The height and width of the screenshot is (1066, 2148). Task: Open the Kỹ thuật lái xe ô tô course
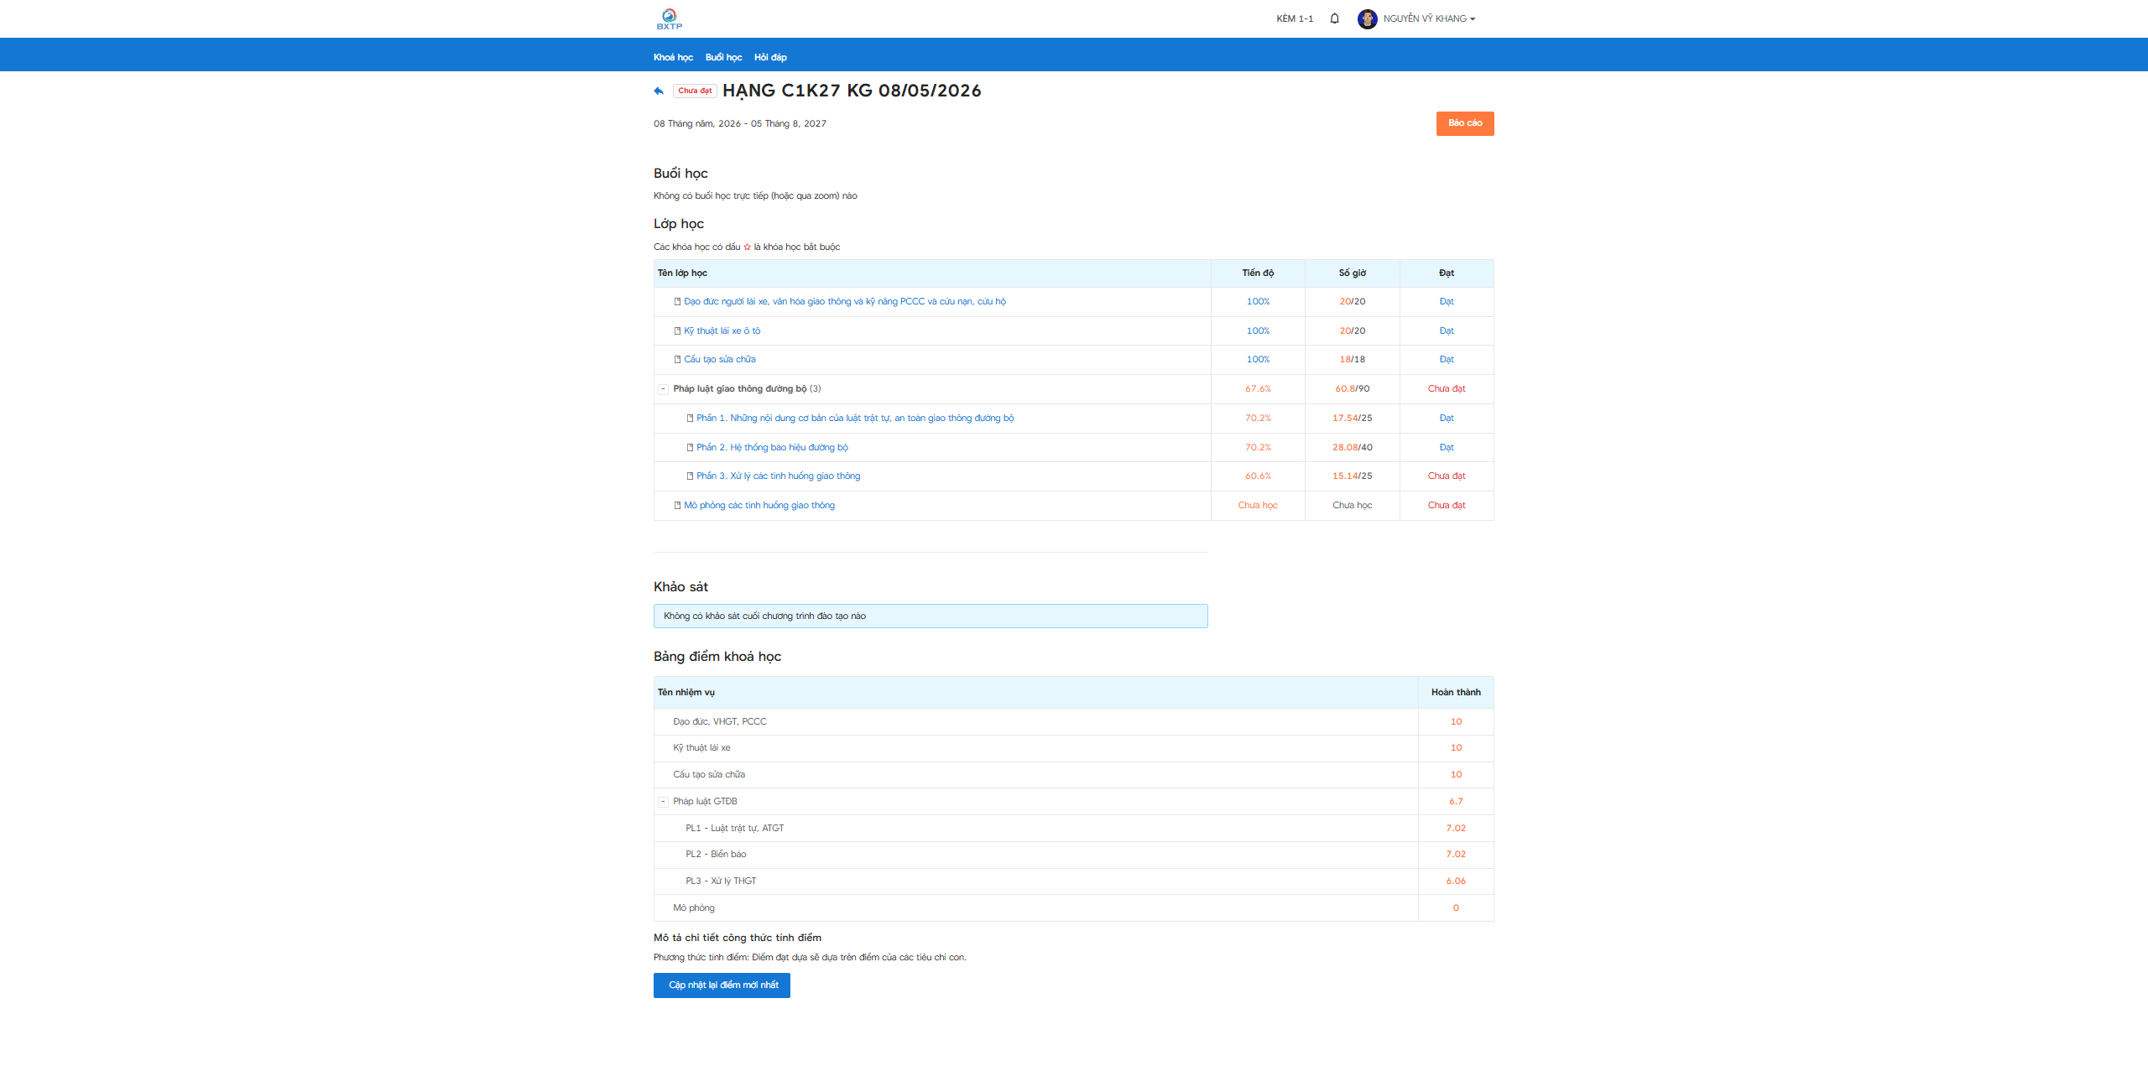pyautogui.click(x=722, y=330)
